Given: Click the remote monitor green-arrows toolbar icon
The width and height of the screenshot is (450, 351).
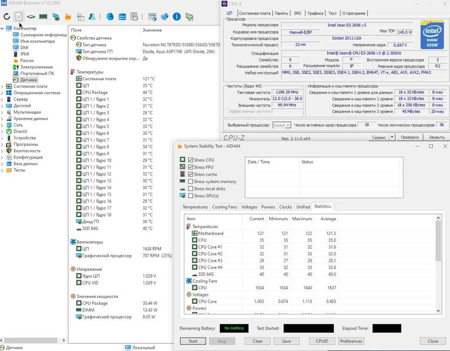Looking at the screenshot, I should (x=189, y=17).
